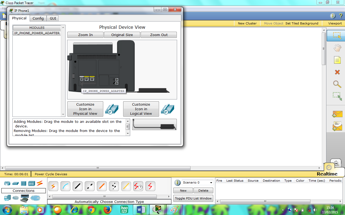Open the Windows Start button
The width and height of the screenshot is (345, 215).
pos(6,210)
